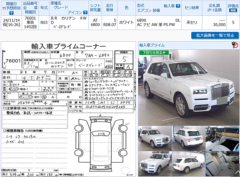Click the ホワイト color cell
The image size is (240, 177).
point(126,22)
